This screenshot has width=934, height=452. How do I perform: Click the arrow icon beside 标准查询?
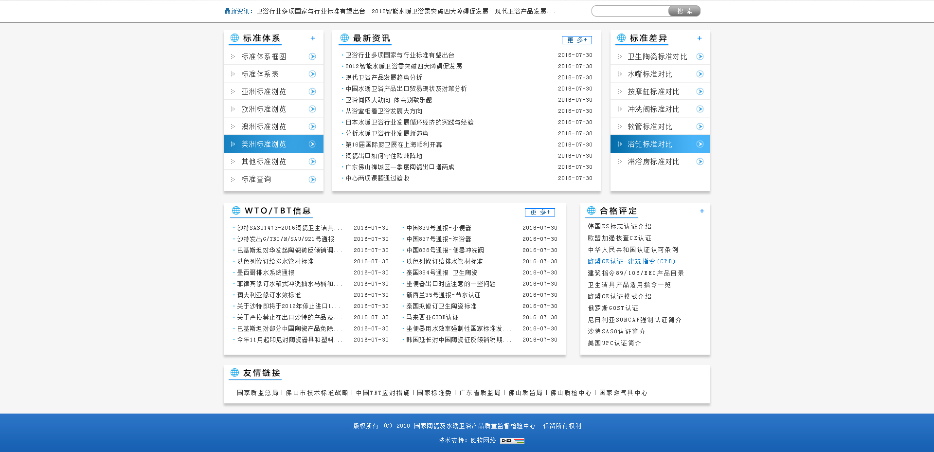click(312, 180)
